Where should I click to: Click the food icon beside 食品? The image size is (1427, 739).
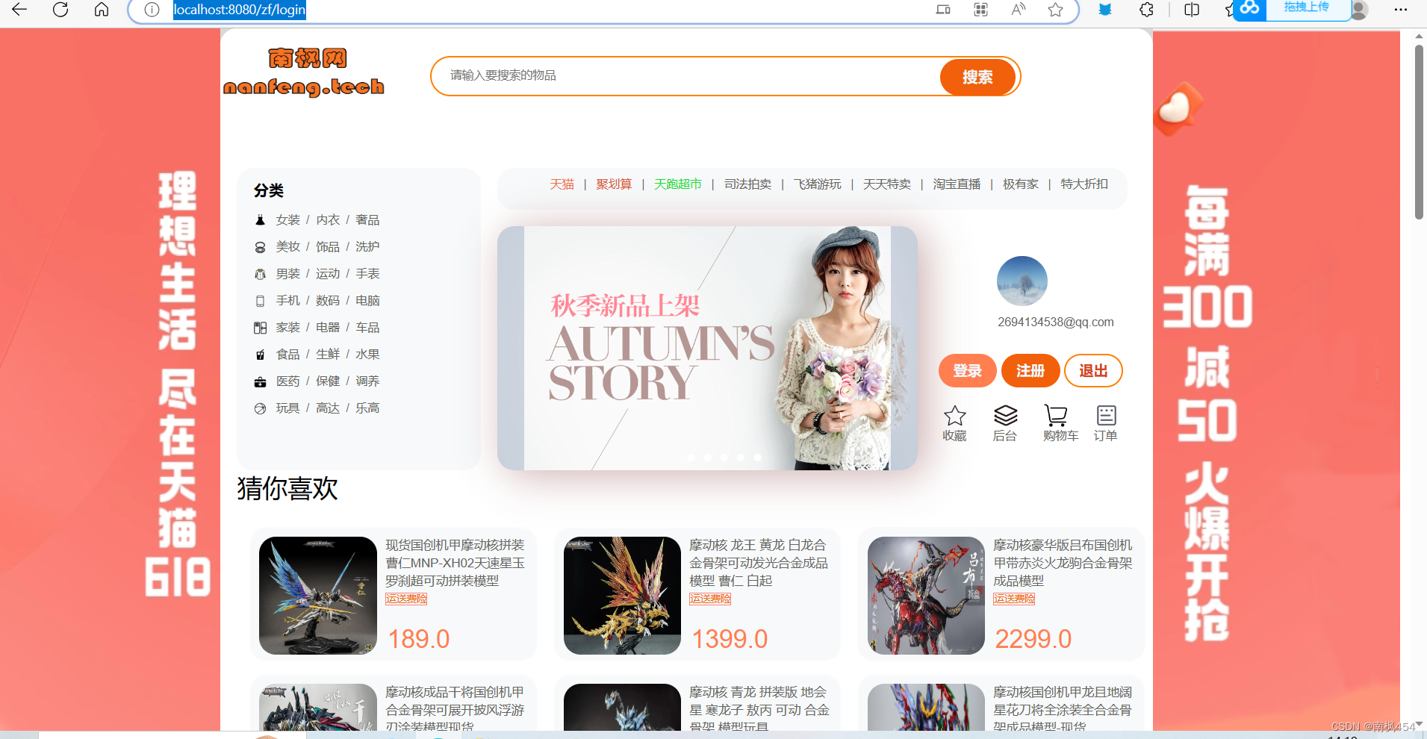click(x=260, y=355)
